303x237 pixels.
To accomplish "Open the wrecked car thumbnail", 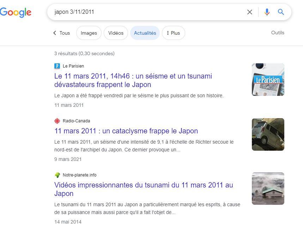I will 268,134.
